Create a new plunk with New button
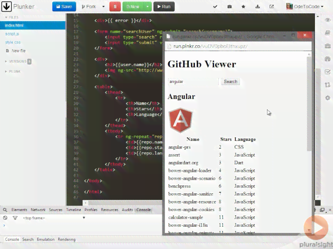This screenshot has width=333, height=249. coord(133,6)
